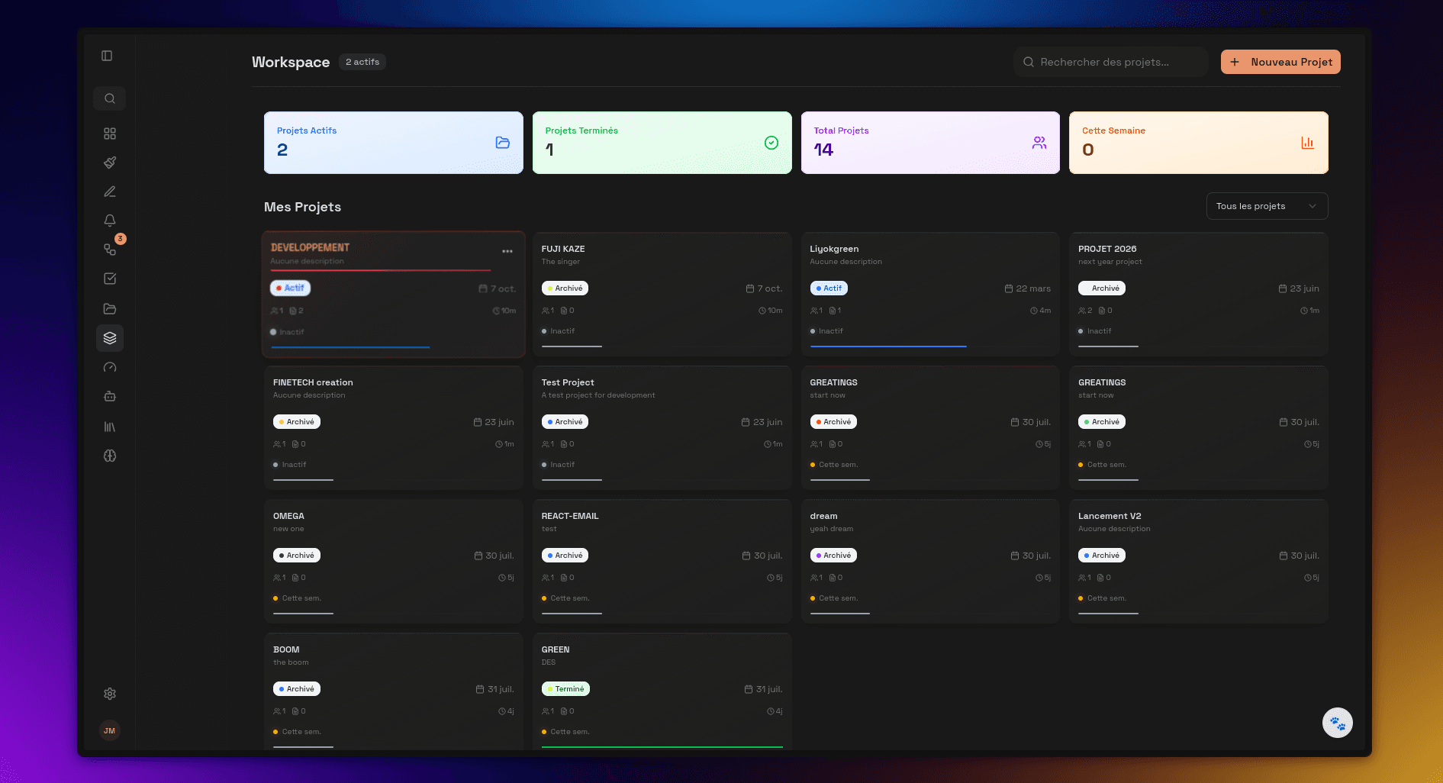Open the Lancement V2 project title

point(1110,516)
